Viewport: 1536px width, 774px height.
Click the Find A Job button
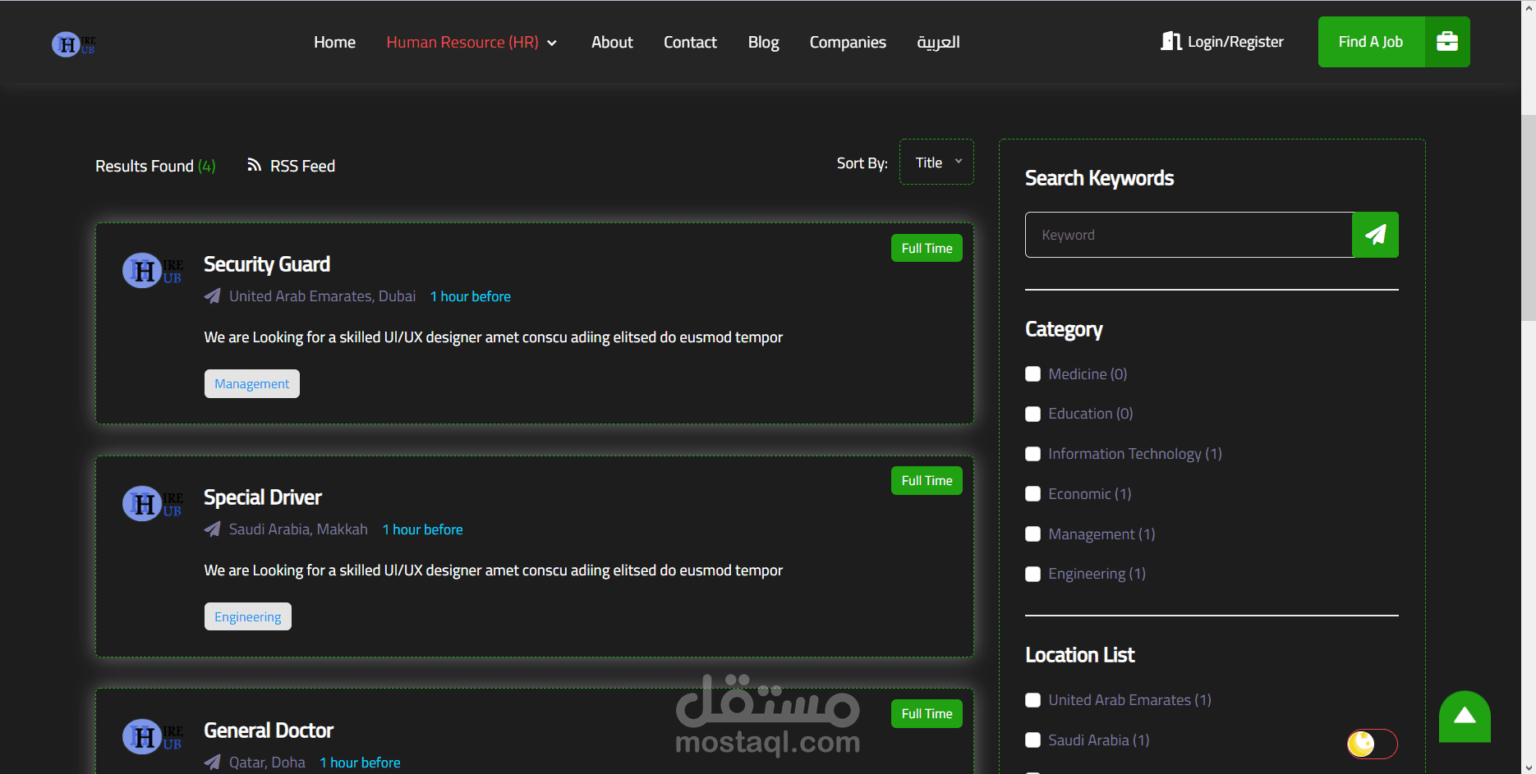click(x=1394, y=42)
